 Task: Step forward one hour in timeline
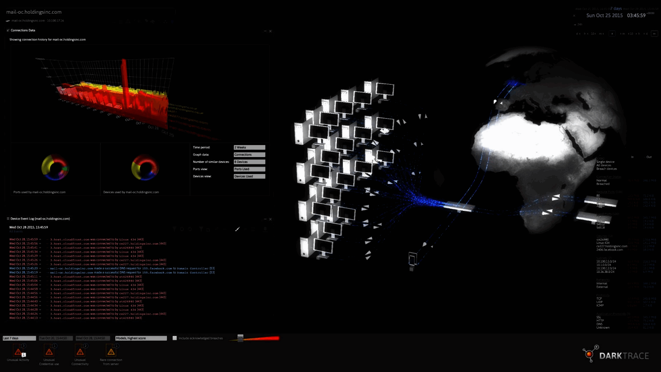638,34
